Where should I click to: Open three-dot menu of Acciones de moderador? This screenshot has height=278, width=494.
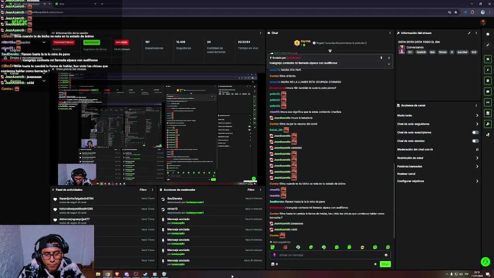(x=261, y=190)
